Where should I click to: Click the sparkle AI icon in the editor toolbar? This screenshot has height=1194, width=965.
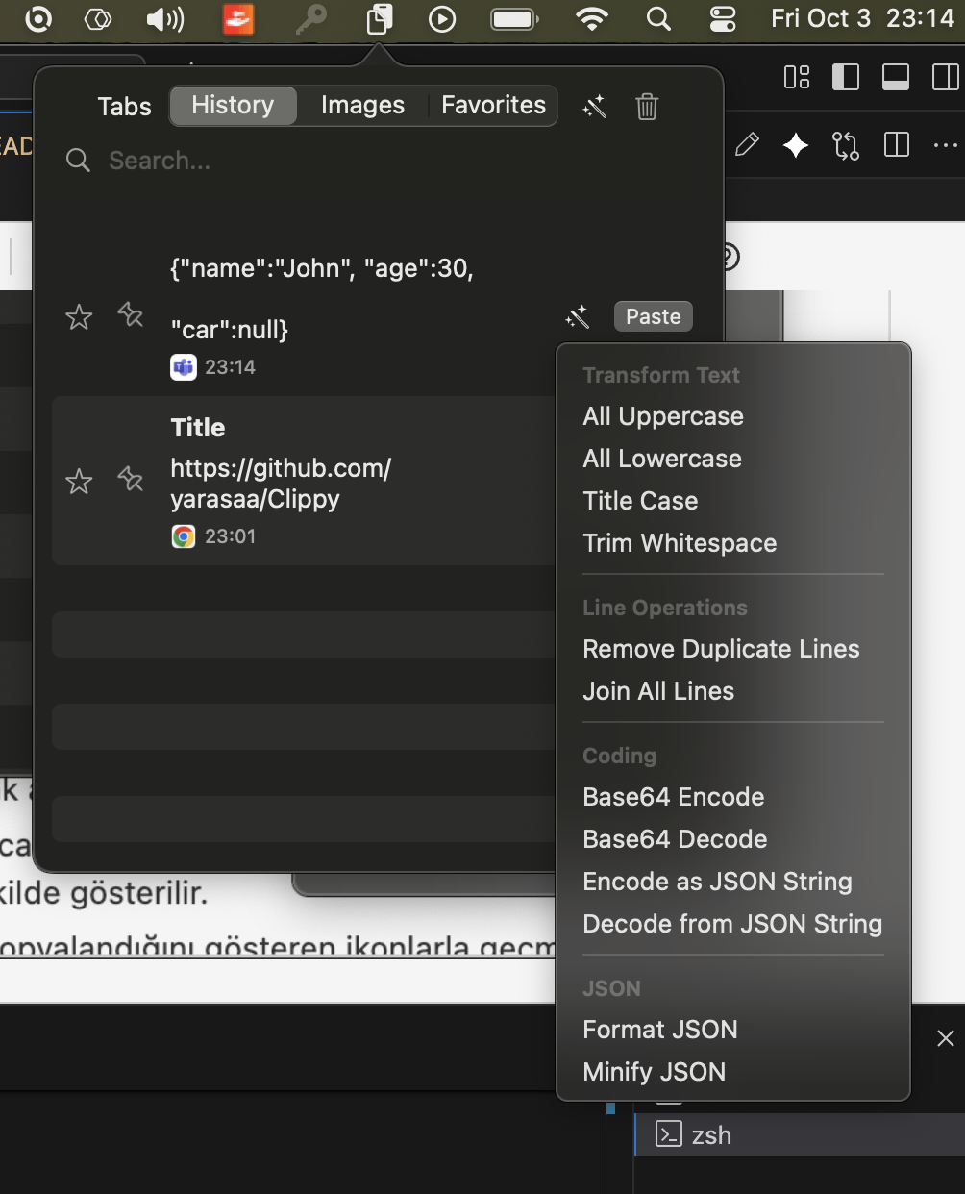796,144
